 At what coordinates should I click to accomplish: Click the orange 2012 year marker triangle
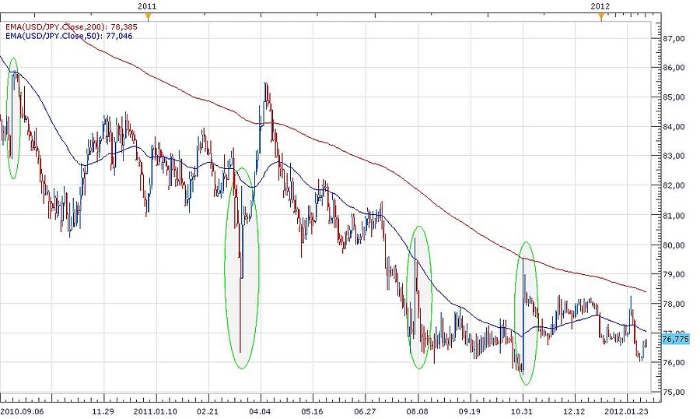[x=600, y=16]
